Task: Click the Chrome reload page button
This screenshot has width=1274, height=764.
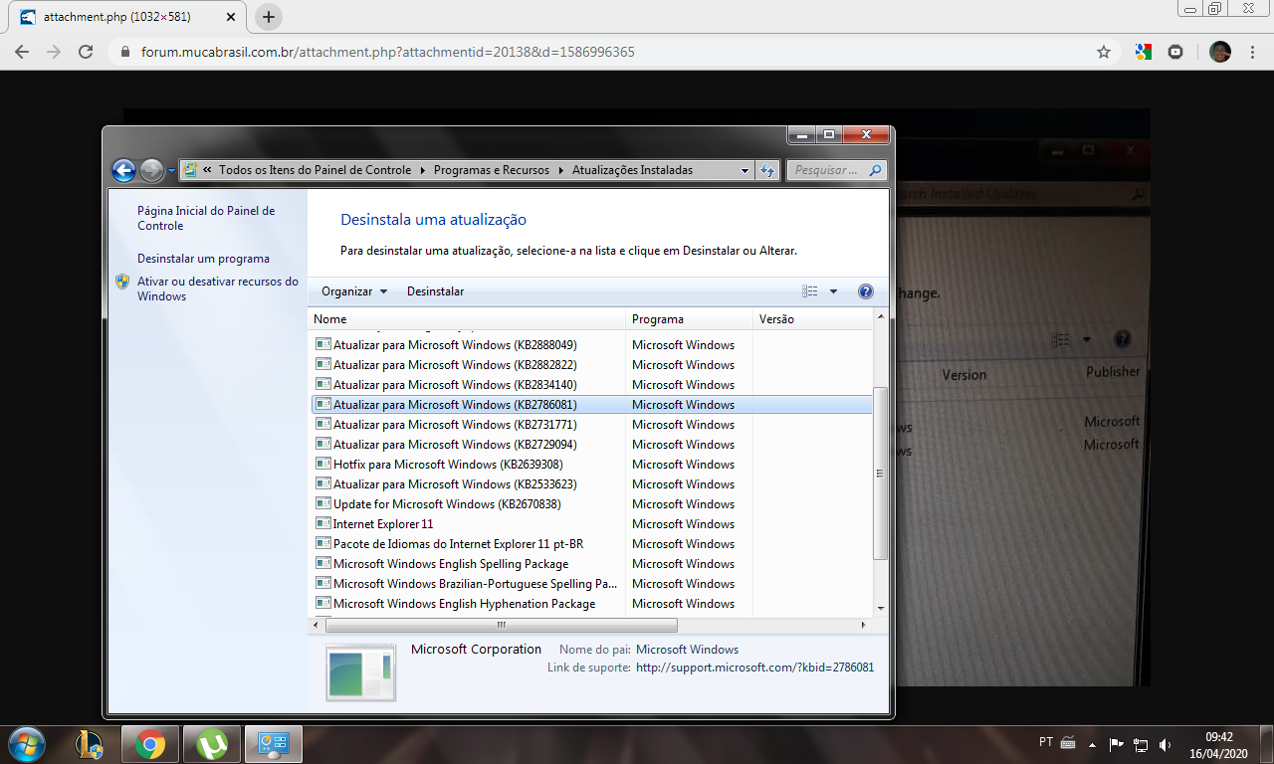Action: (x=86, y=52)
